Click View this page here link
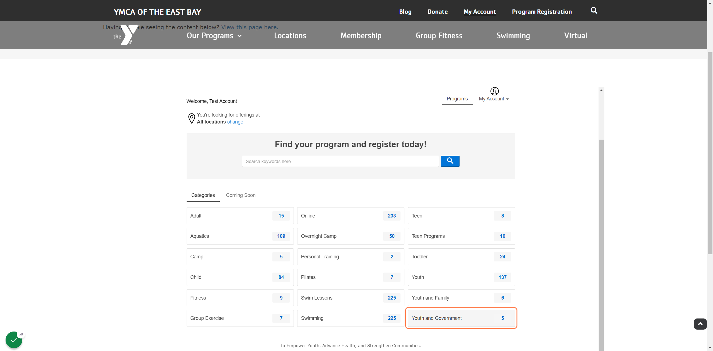 tap(250, 27)
